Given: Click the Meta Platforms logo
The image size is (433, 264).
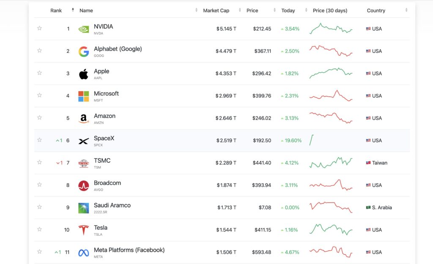Looking at the screenshot, I should click(83, 253).
